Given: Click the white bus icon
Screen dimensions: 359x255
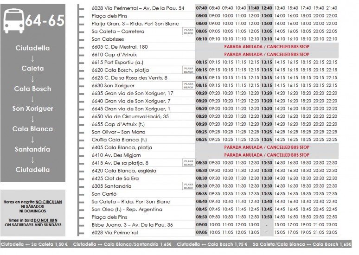Looking at the screenshot, I should point(14,21).
